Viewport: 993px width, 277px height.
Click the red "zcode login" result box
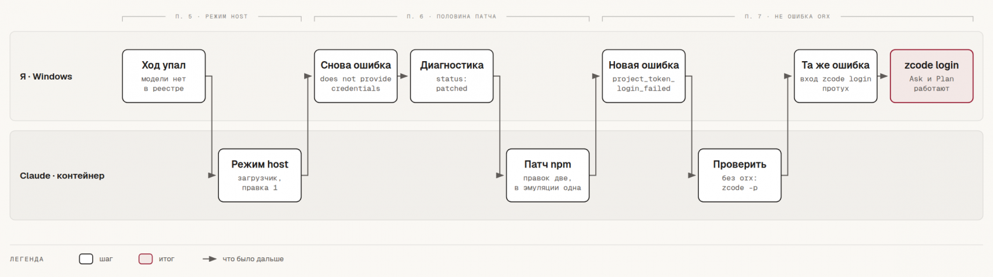tap(932, 76)
